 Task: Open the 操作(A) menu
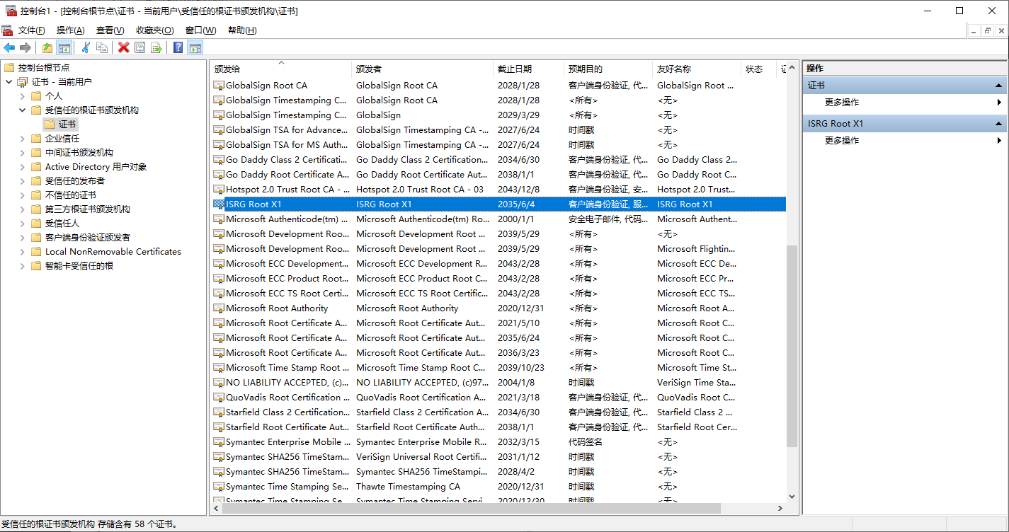pos(70,30)
